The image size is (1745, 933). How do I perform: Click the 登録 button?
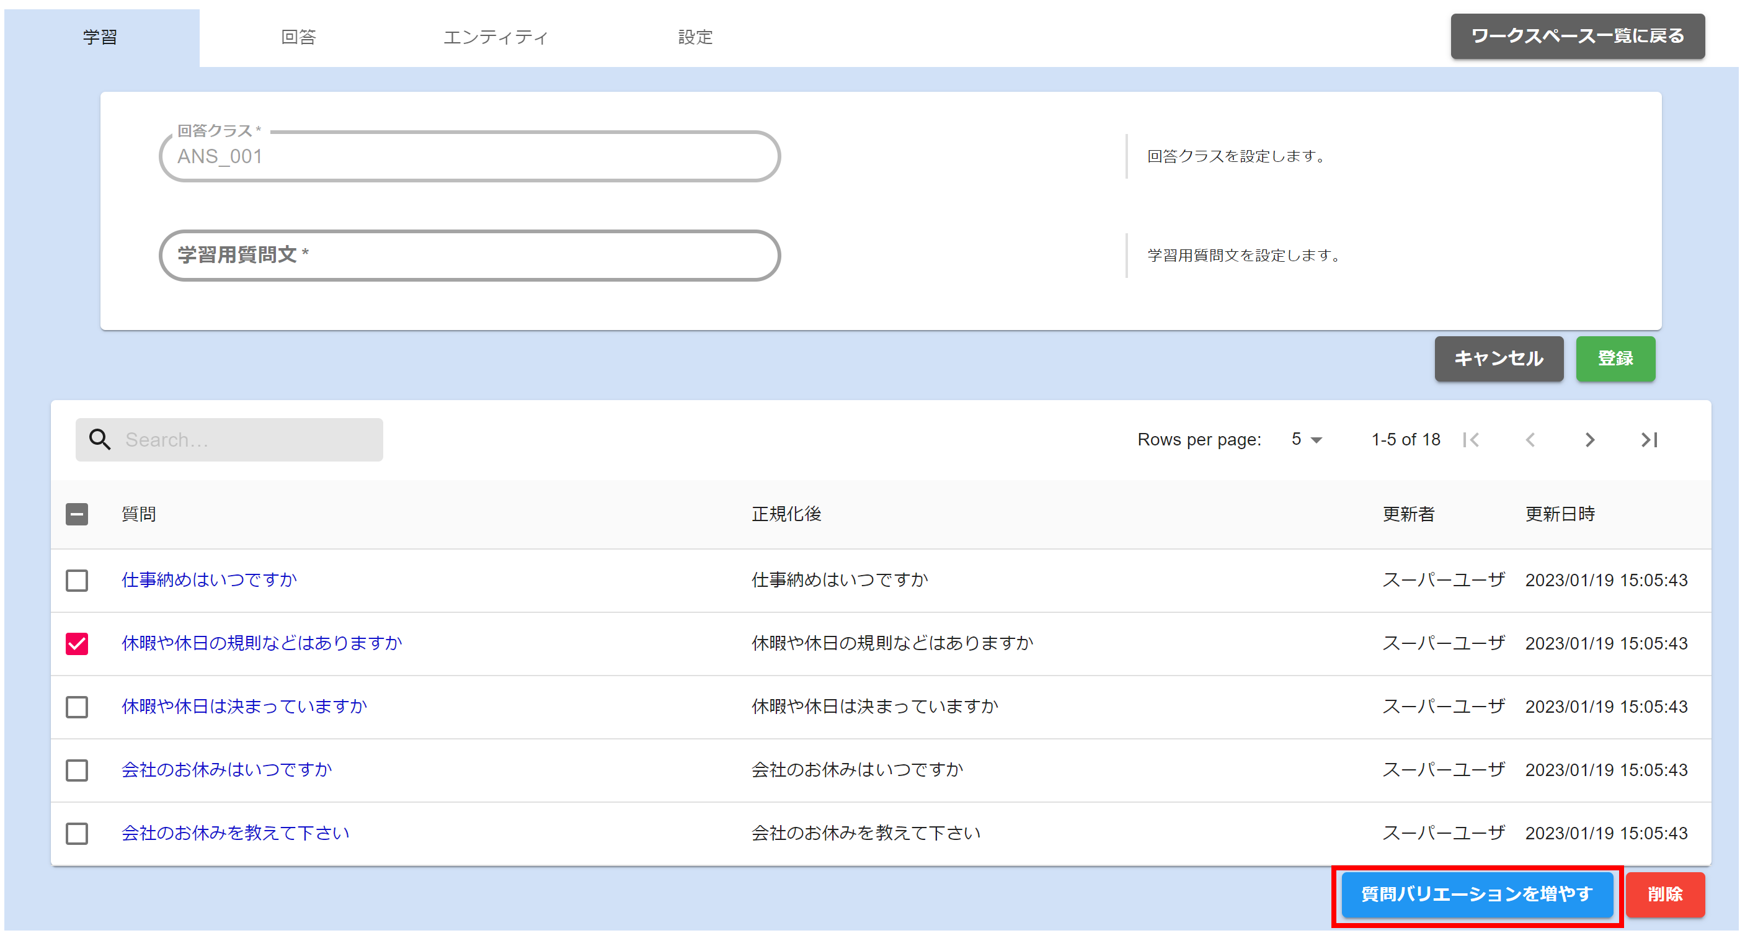[x=1615, y=359]
